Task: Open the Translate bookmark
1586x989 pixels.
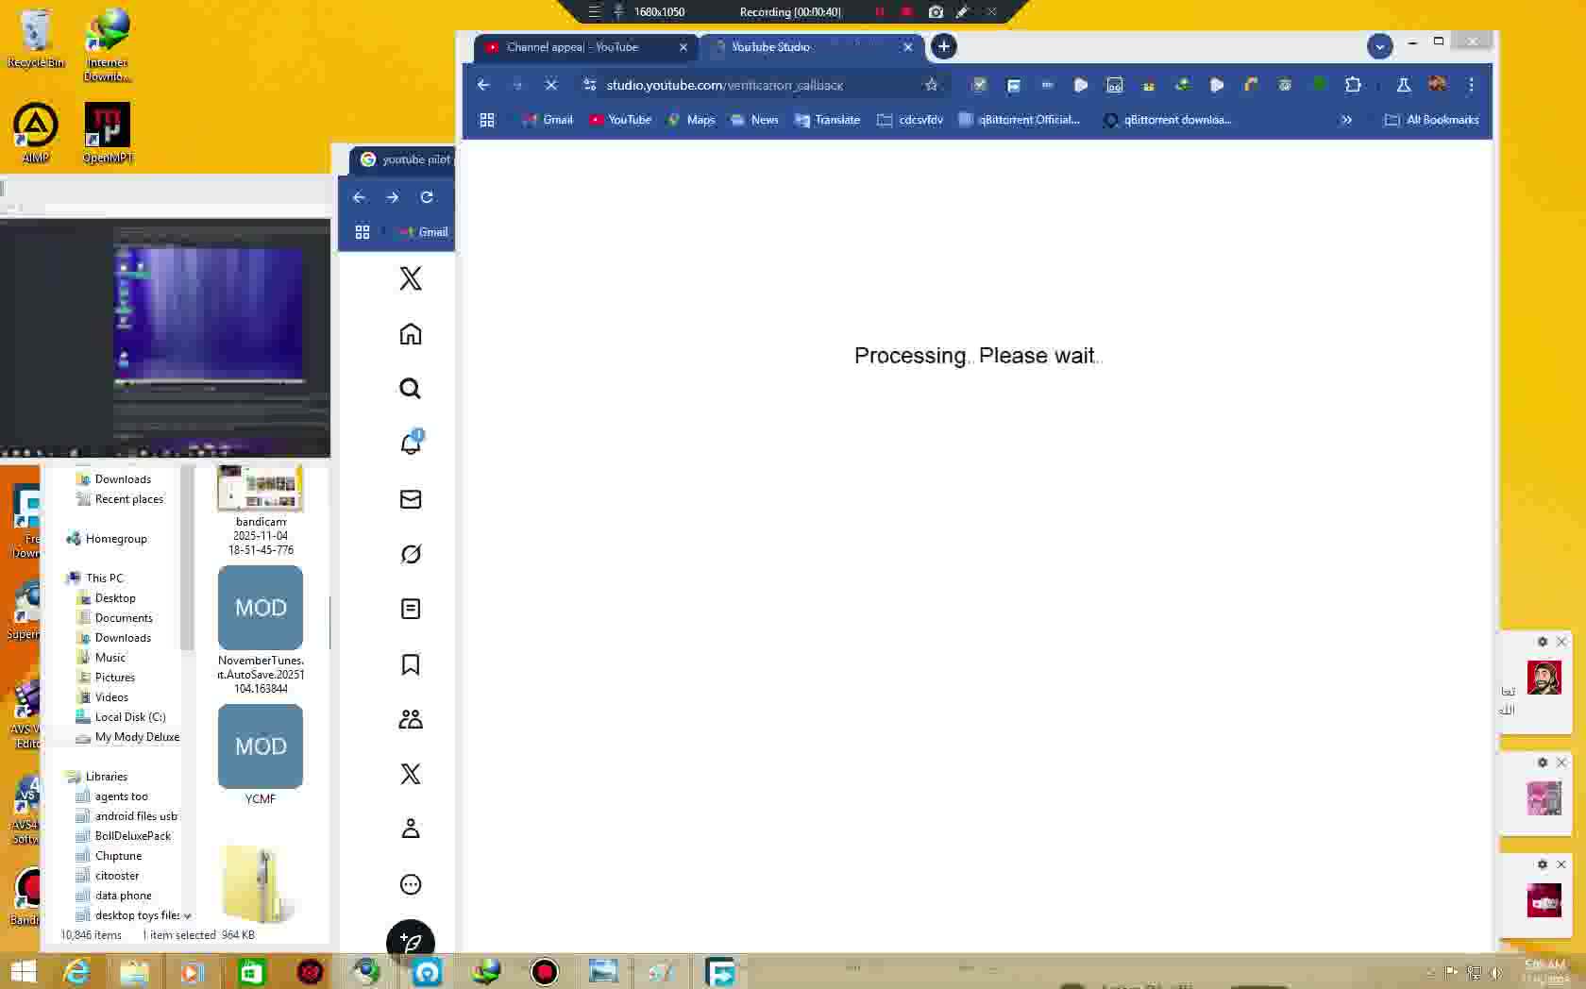Action: 827,120
